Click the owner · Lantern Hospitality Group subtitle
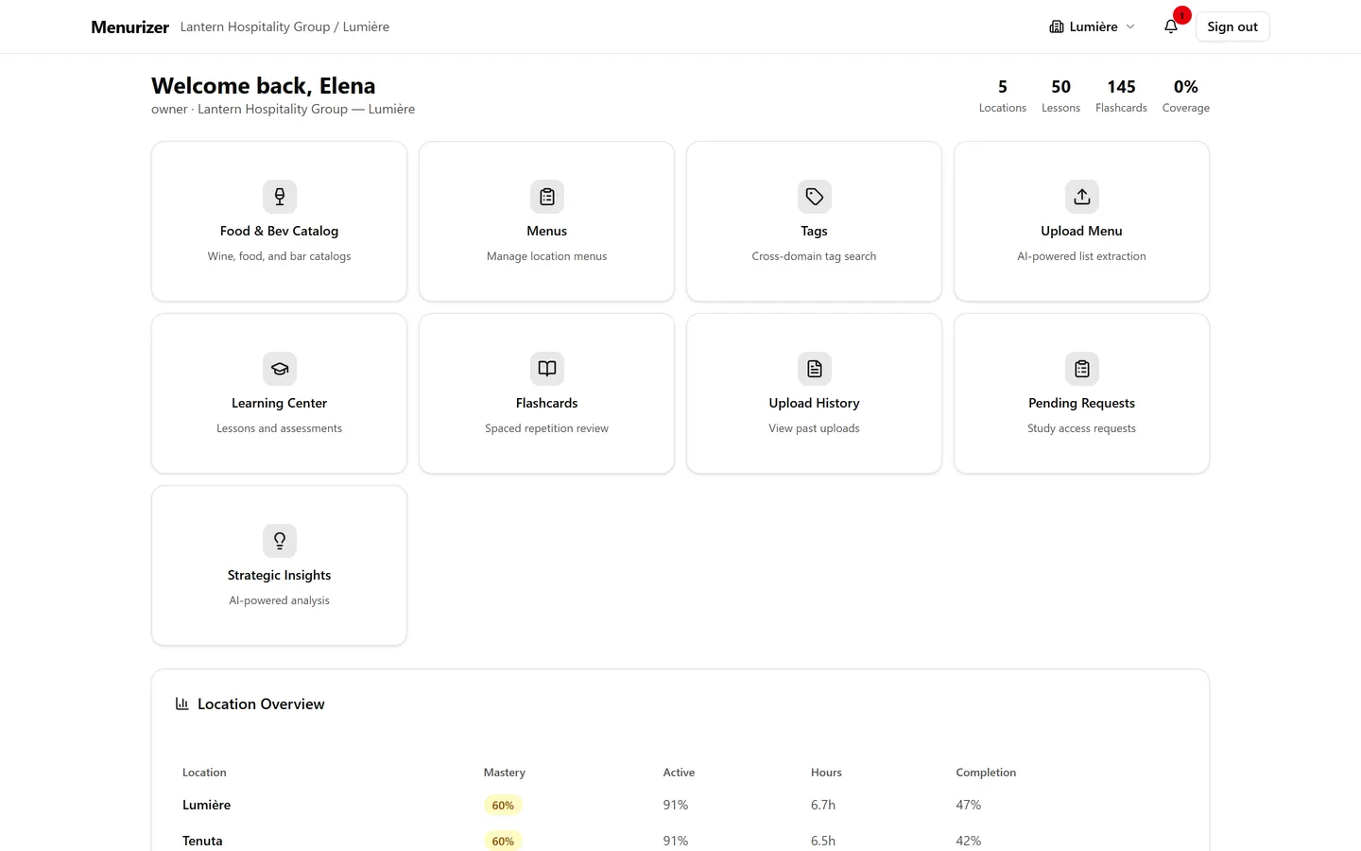1361x851 pixels. coord(283,109)
